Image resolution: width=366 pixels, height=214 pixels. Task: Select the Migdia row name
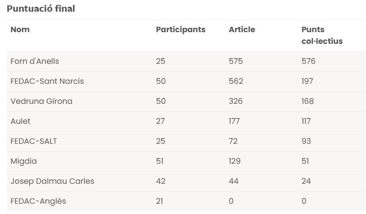coord(23,161)
